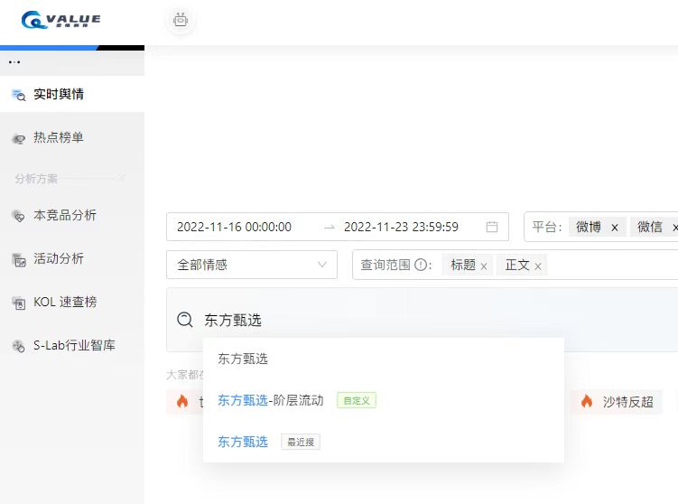The height and width of the screenshot is (504, 678).
Task: Click the 自定义 badge
Action: pyautogui.click(x=357, y=400)
